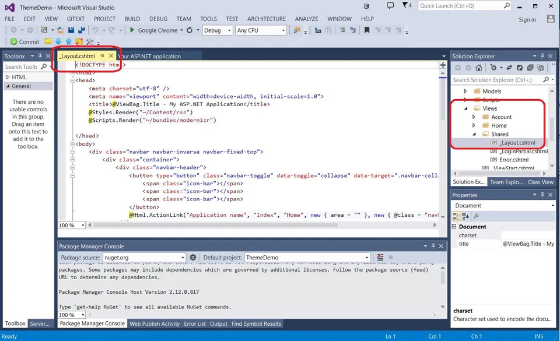Expand the Home folder under Views
560x341 pixels.
tap(474, 125)
